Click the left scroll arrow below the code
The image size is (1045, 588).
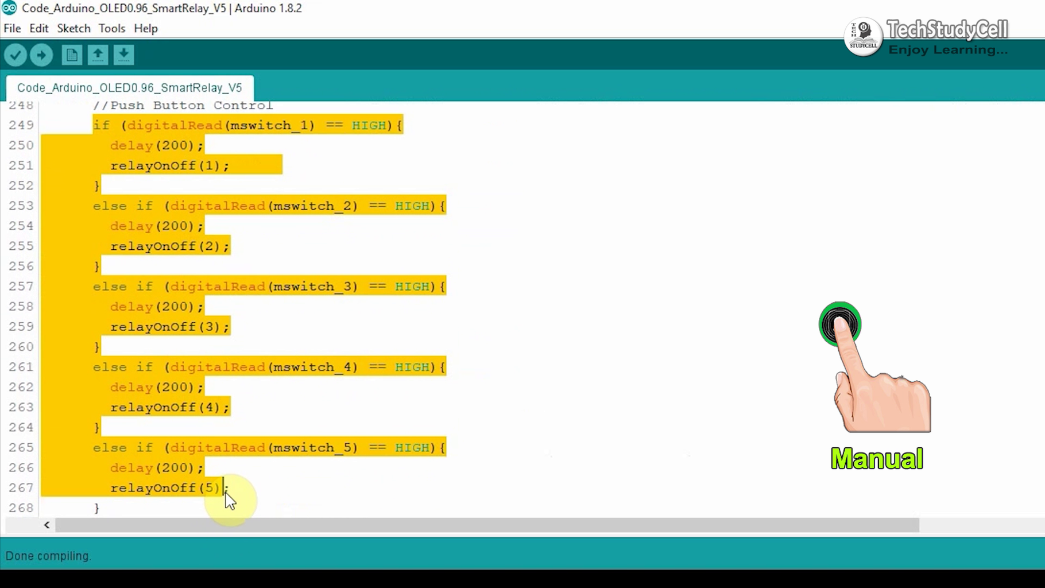(46, 525)
